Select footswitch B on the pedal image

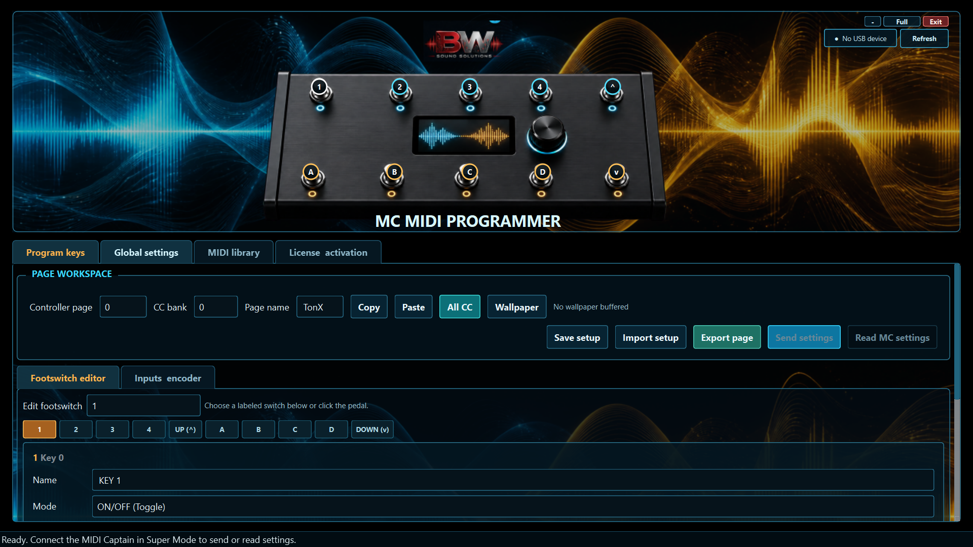(394, 172)
